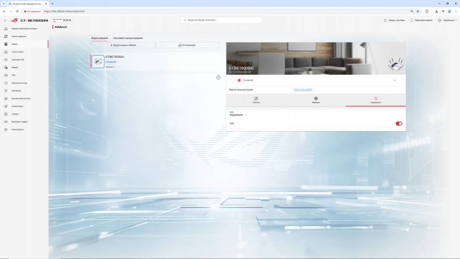Open the Українська language dropdown
The image size is (460, 259).
point(447,20)
